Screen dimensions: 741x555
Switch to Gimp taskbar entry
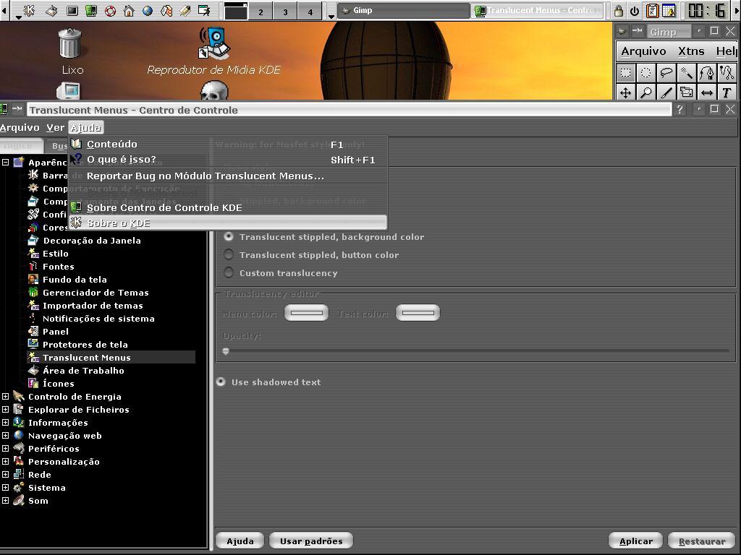click(x=405, y=10)
